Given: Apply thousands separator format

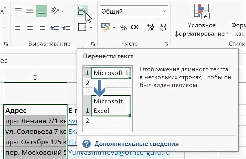Looking at the screenshot, I should pos(135,27).
